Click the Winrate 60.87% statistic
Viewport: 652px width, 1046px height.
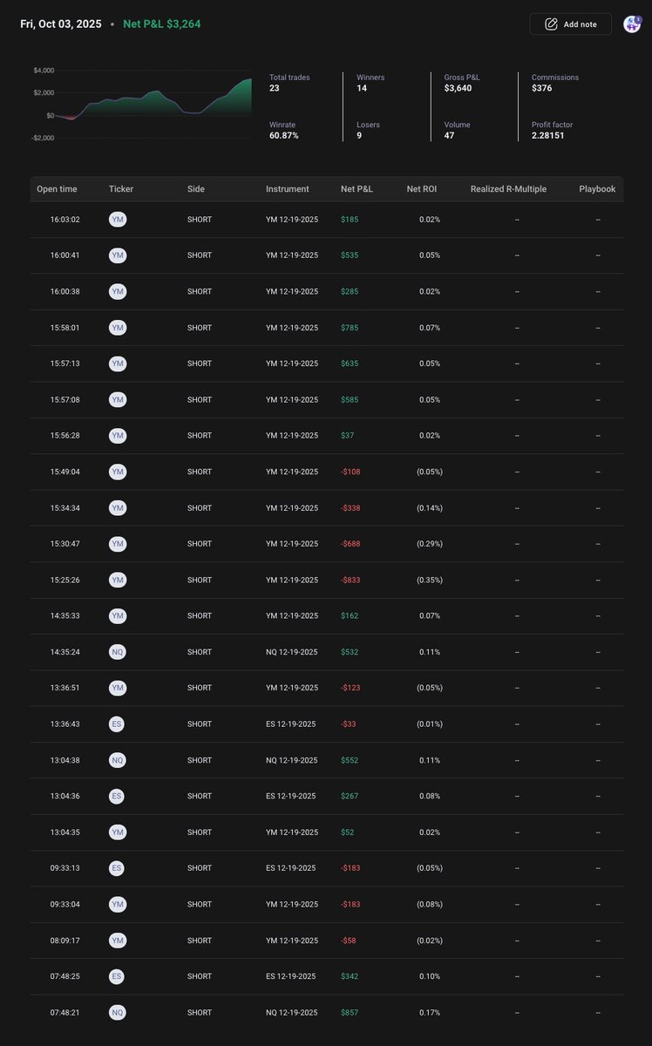pos(284,131)
